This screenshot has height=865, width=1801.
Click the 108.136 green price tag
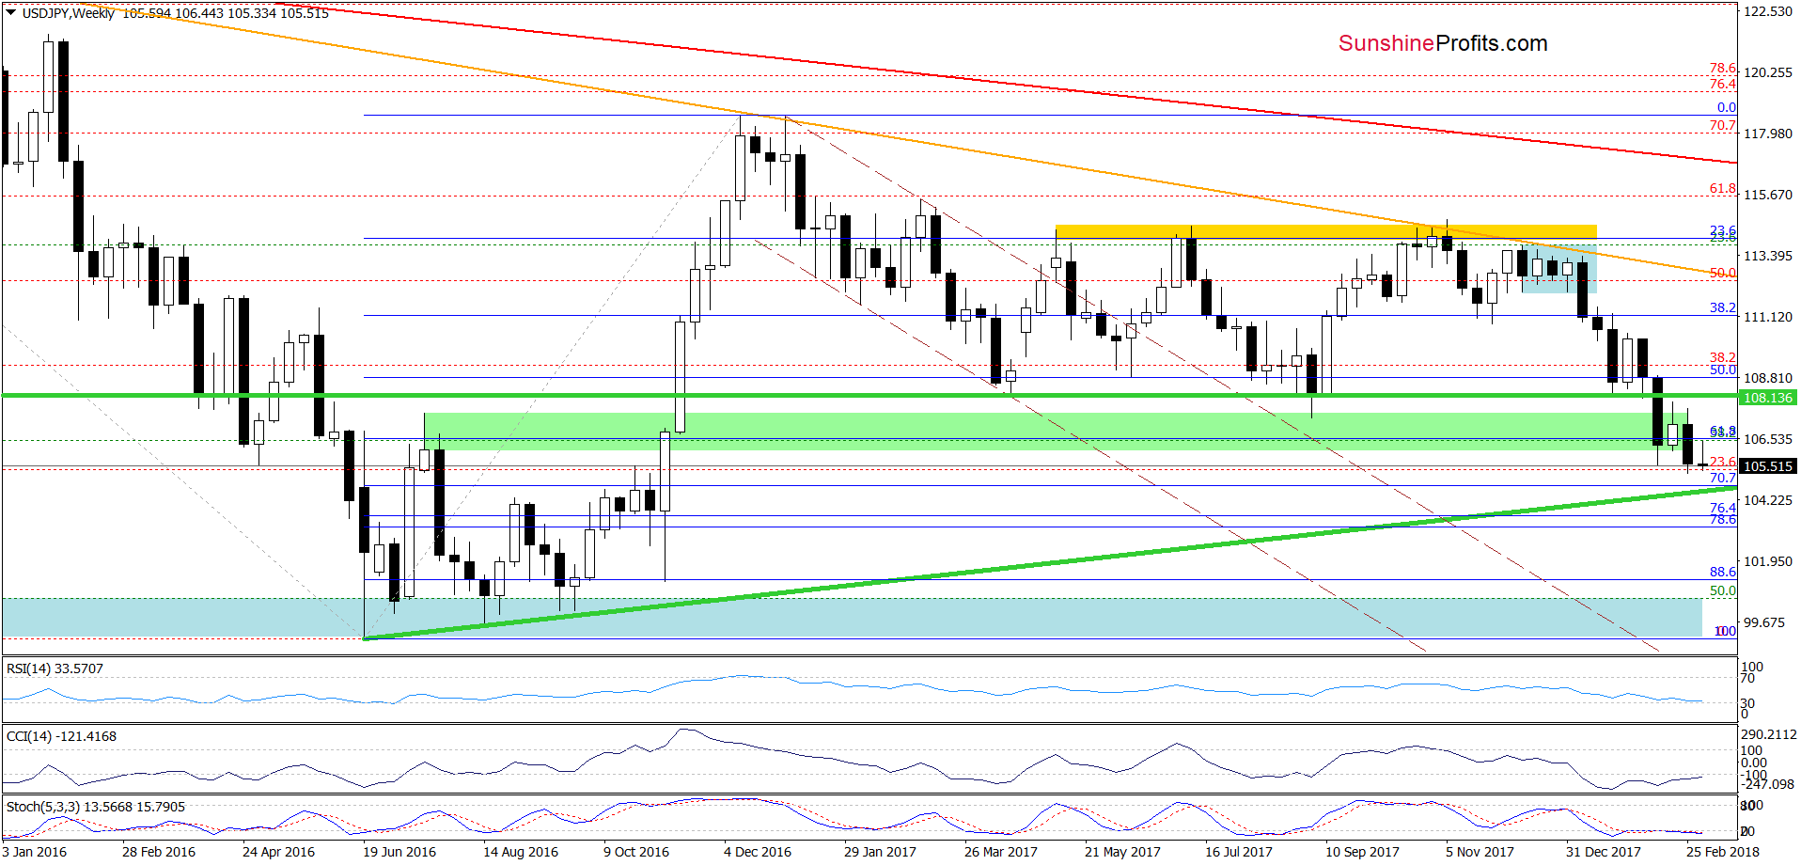point(1767,398)
